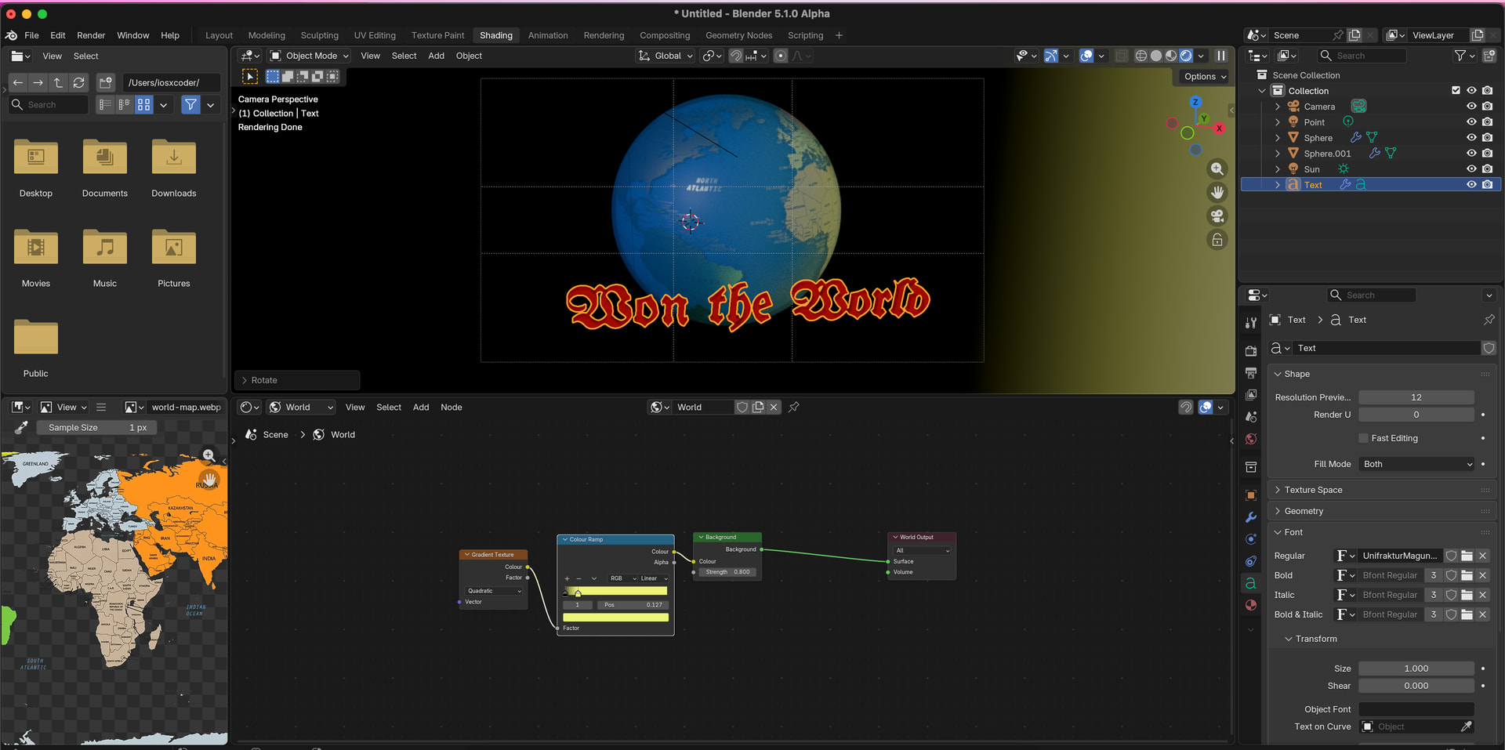Expand the Texture Space panel

[x=1313, y=490]
